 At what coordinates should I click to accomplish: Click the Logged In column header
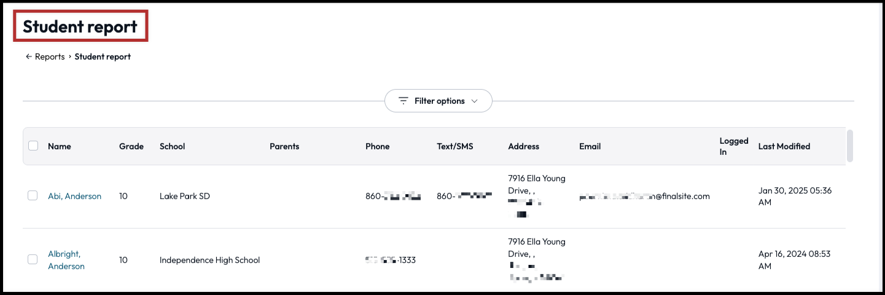[x=733, y=146]
